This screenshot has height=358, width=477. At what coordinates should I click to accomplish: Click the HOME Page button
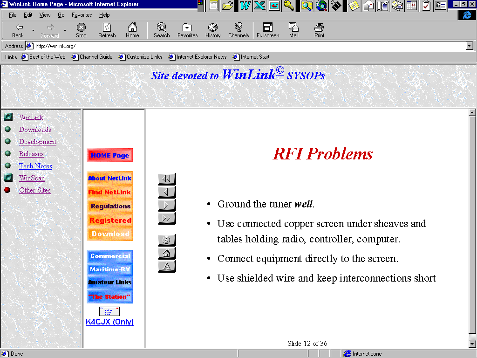pos(110,155)
